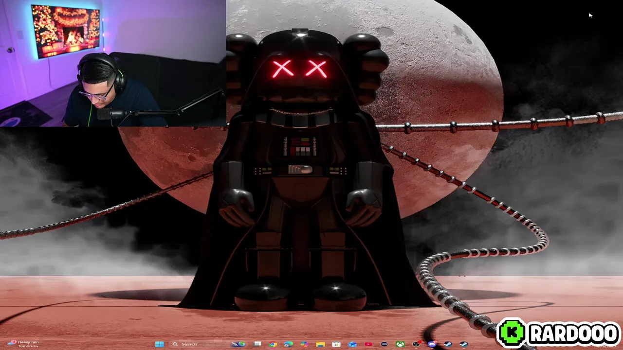Open Microsoft Store from the taskbar
623x350 pixels.
tap(336, 344)
